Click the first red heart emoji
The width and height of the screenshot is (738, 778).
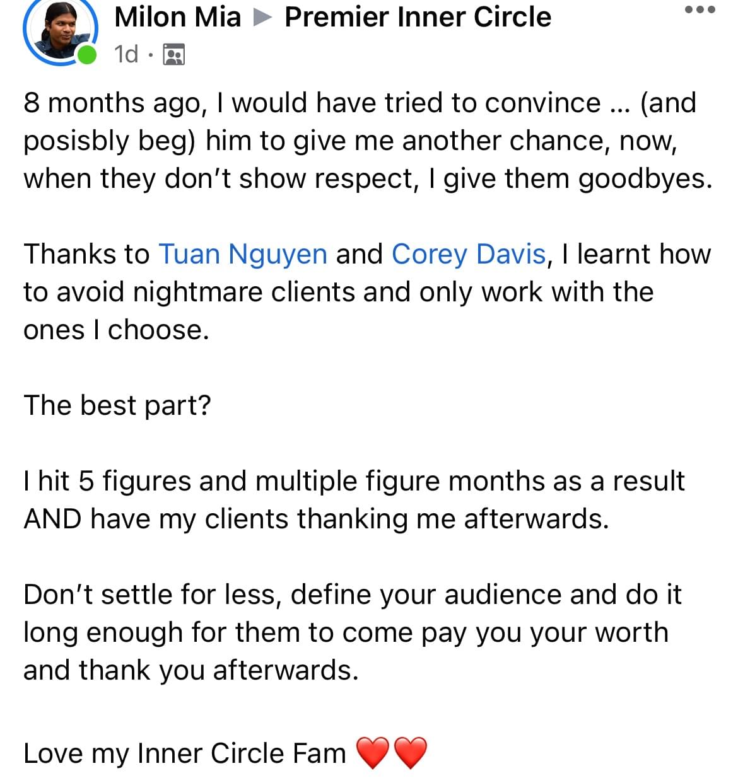click(373, 753)
